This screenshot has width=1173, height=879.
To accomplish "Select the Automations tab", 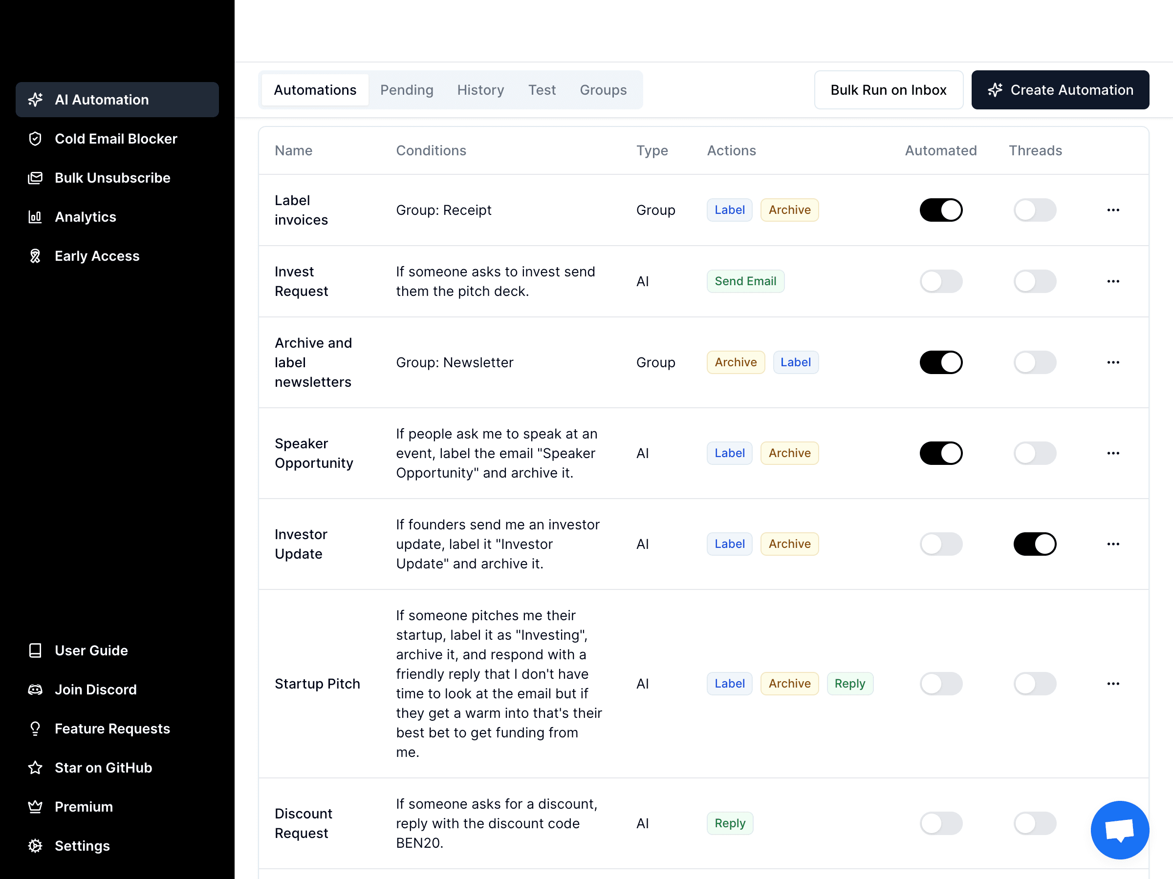I will click(315, 90).
